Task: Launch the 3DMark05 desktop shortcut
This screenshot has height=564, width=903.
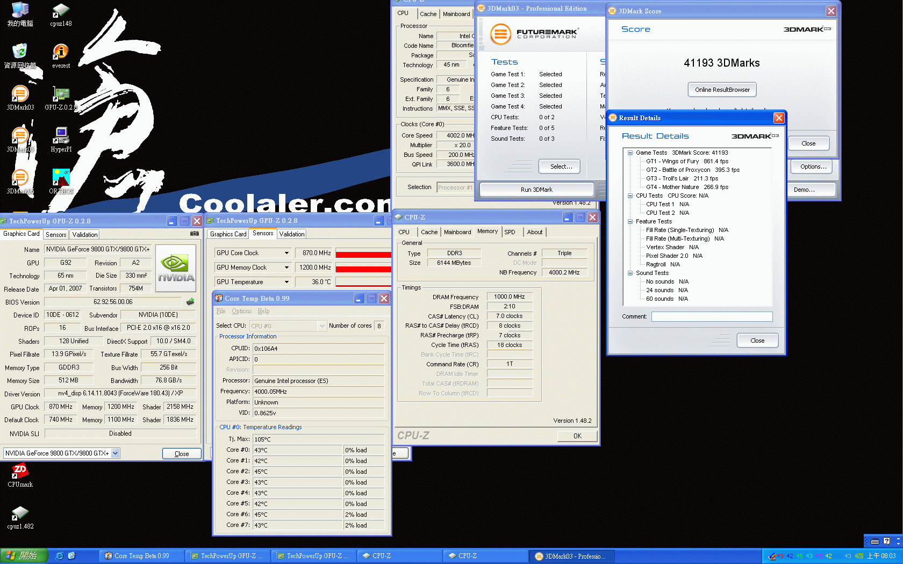Action: tap(20, 140)
